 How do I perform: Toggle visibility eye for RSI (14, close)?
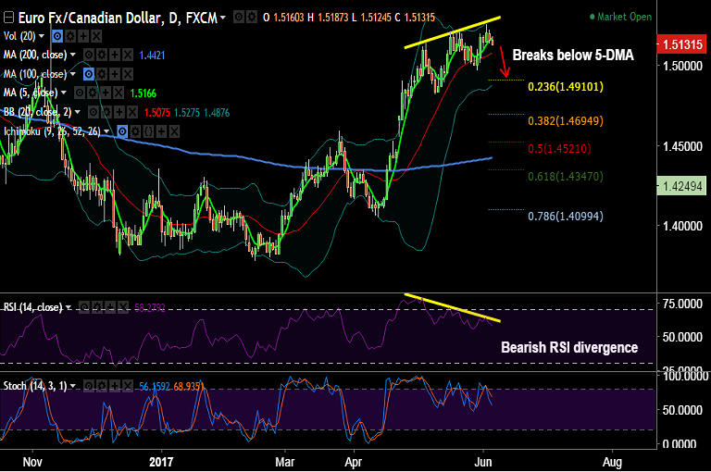(84, 308)
